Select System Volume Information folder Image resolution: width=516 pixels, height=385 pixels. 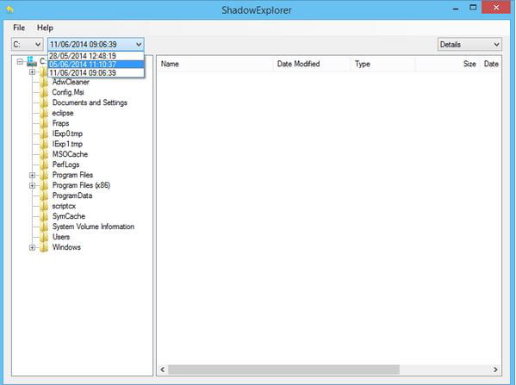[x=93, y=227]
